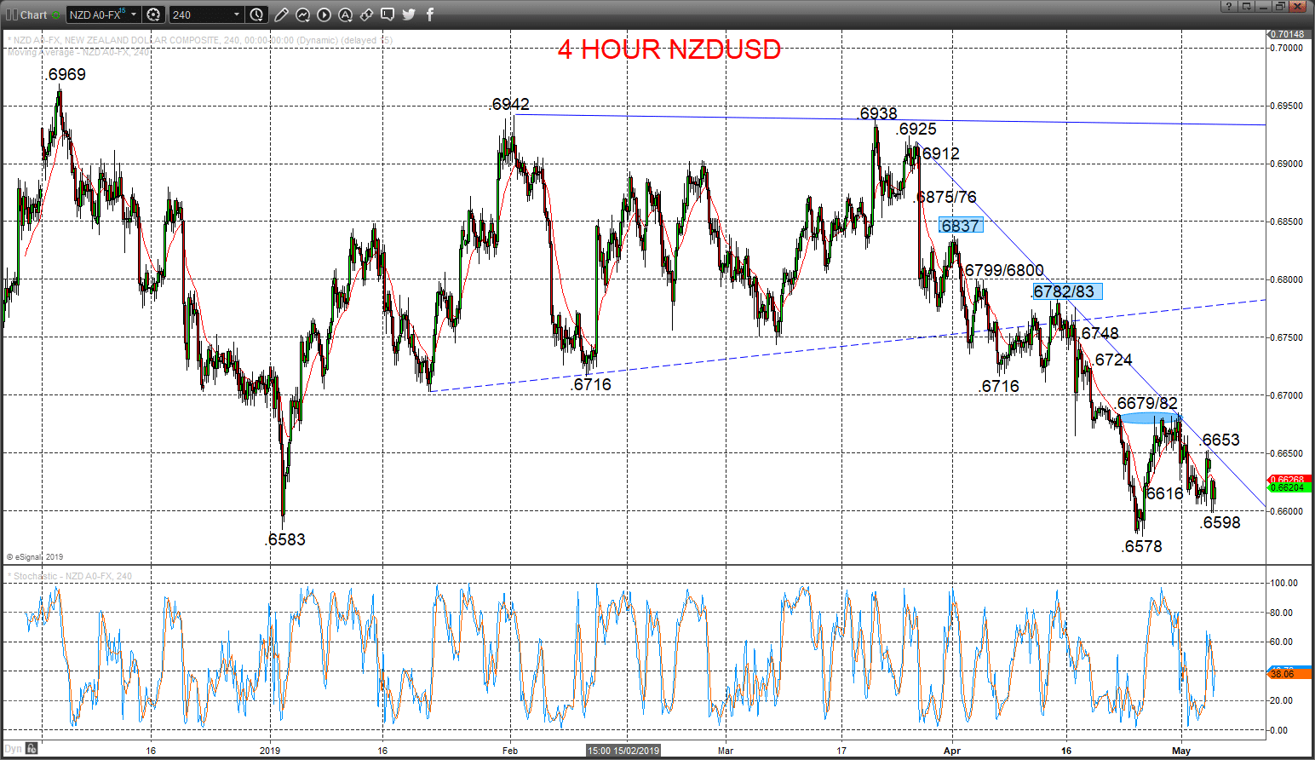Image resolution: width=1315 pixels, height=760 pixels.
Task: Click the .6938 peak annotation
Action: pyautogui.click(x=877, y=113)
